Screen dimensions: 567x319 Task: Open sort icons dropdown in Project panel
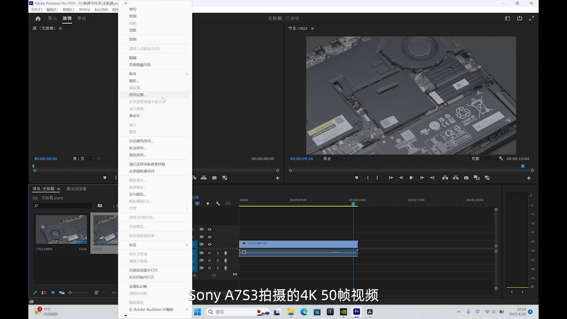coord(99,292)
